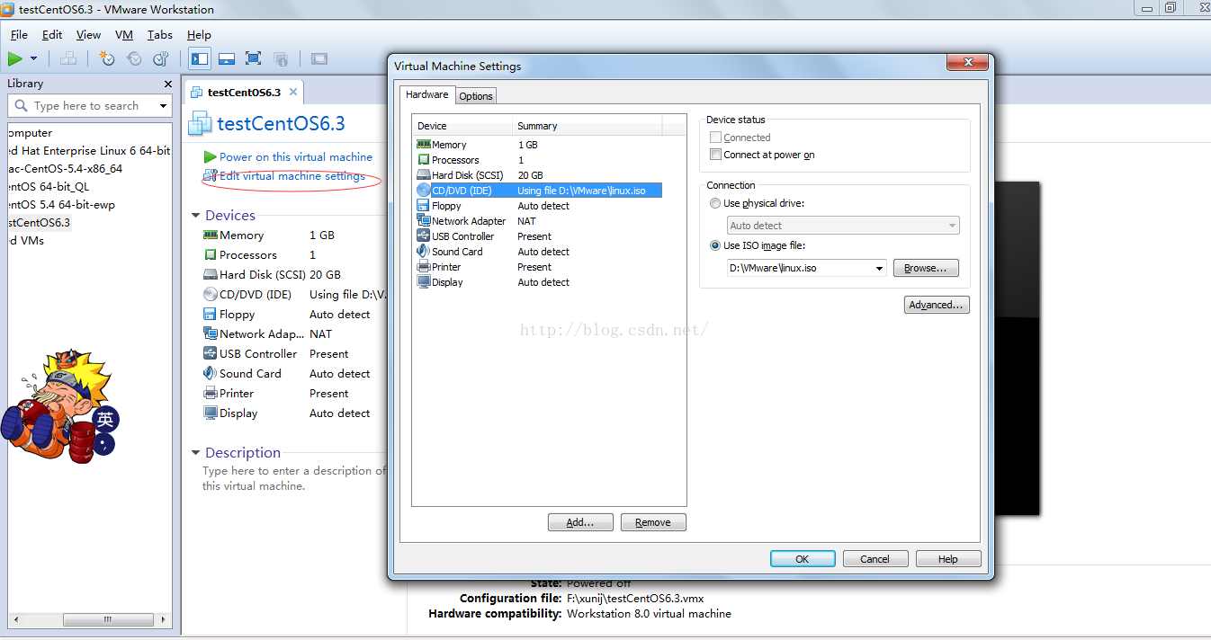This screenshot has height=640, width=1211.
Task: Click the Remove button
Action: pos(653,522)
